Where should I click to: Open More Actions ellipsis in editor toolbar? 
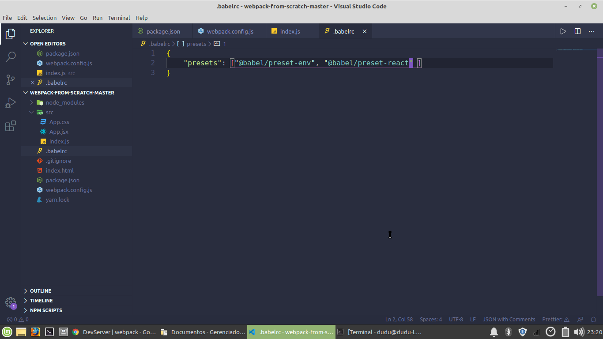point(592,31)
